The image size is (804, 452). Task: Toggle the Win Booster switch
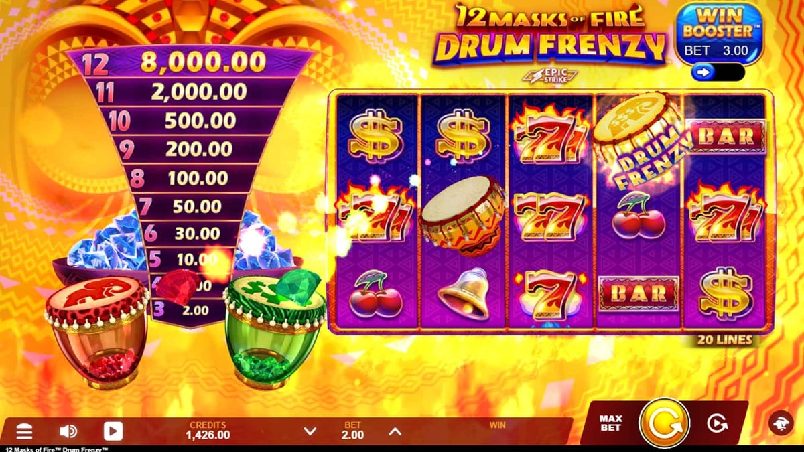[x=718, y=72]
